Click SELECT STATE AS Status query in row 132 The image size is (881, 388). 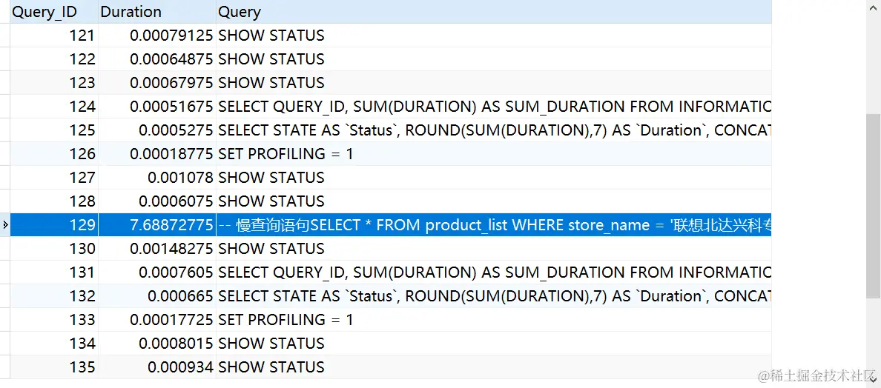tap(495, 296)
